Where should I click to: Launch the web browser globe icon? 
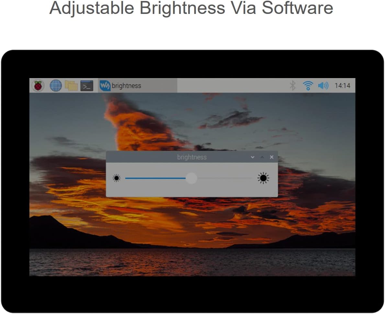tap(56, 86)
